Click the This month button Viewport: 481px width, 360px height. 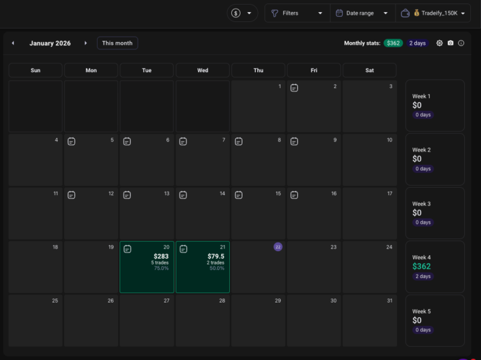pos(118,43)
